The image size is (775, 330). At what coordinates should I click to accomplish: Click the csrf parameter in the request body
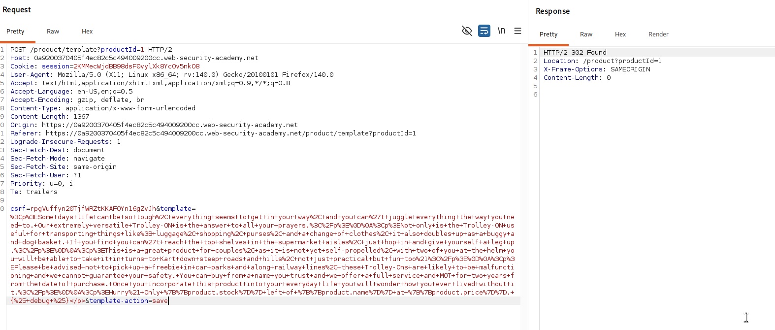tap(83, 209)
